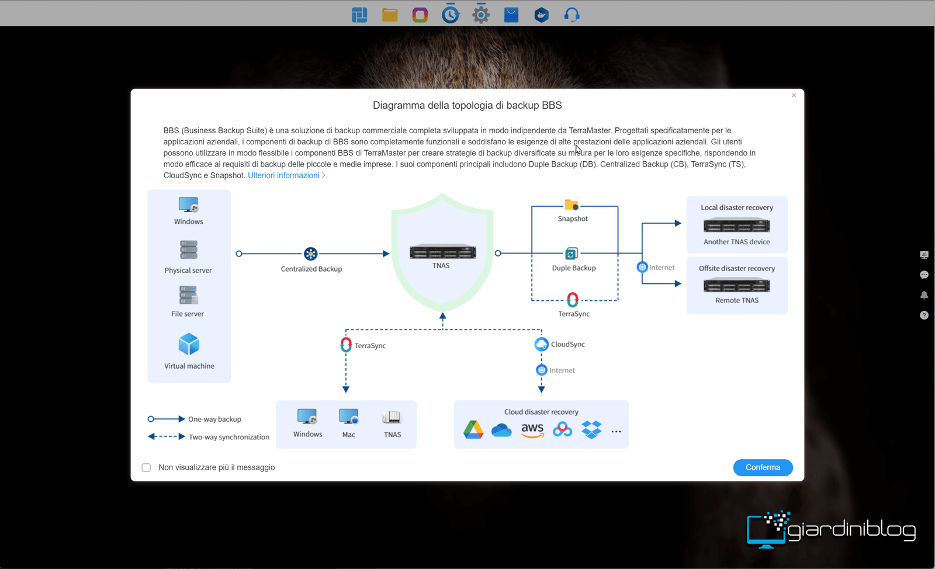Click the Windows icon above Physical server
935x569 pixels.
click(x=188, y=204)
